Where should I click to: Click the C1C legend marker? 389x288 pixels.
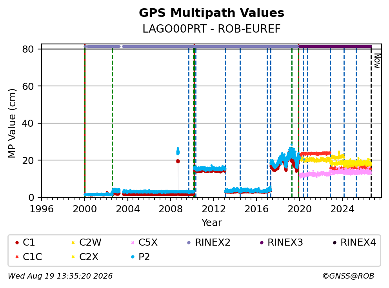click(x=17, y=257)
